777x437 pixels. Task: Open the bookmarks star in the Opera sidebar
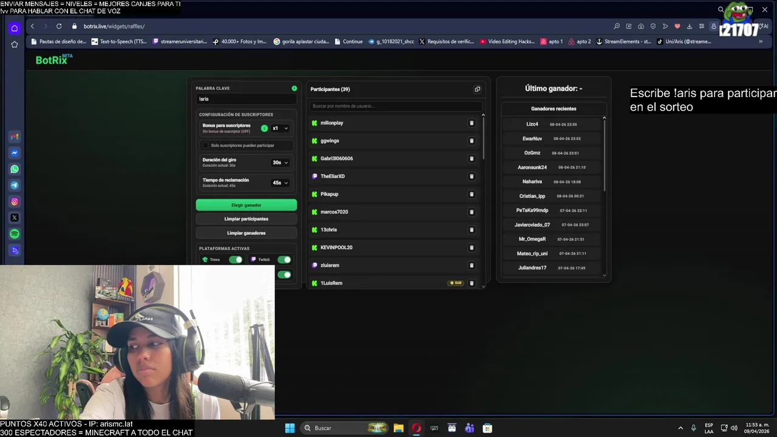point(15,44)
